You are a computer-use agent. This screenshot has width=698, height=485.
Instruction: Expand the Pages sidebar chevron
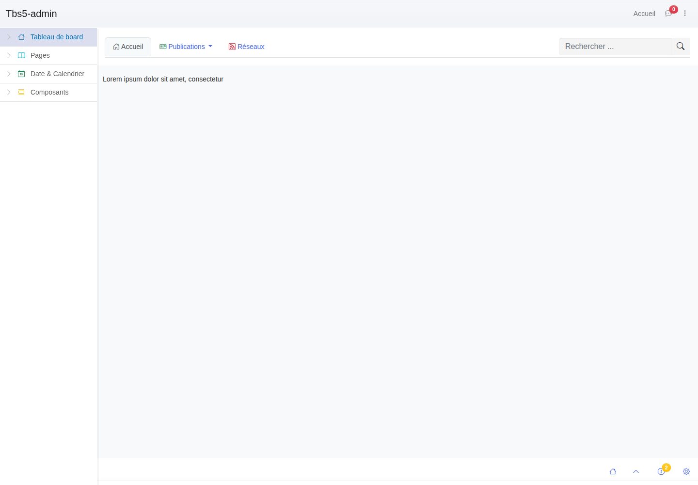pyautogui.click(x=9, y=55)
